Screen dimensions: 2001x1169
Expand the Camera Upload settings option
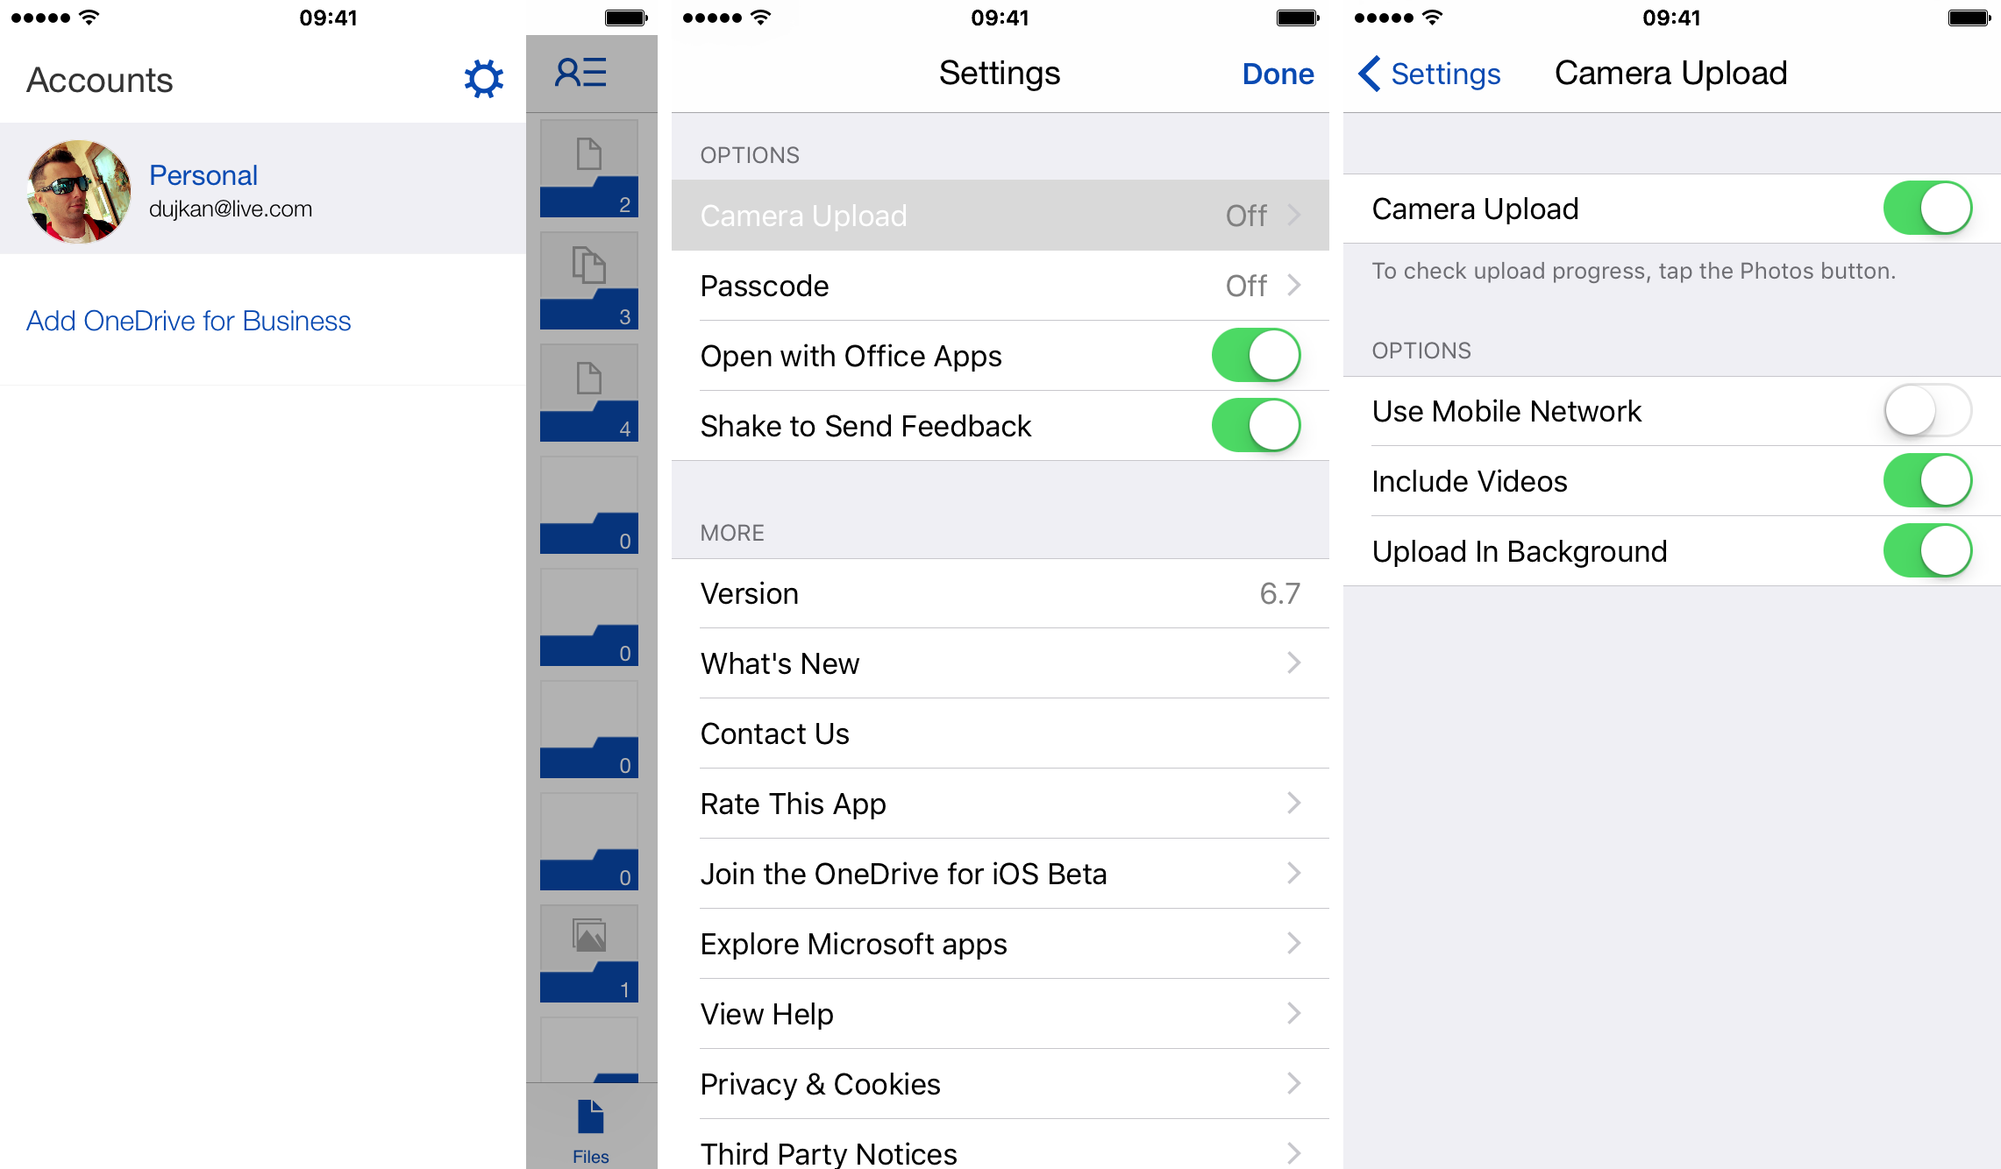[993, 216]
